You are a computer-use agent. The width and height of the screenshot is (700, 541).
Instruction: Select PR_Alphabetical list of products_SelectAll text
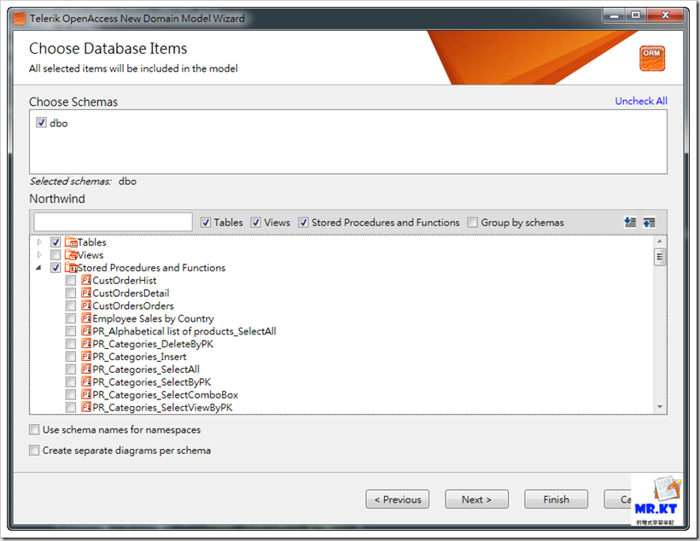pyautogui.click(x=184, y=331)
